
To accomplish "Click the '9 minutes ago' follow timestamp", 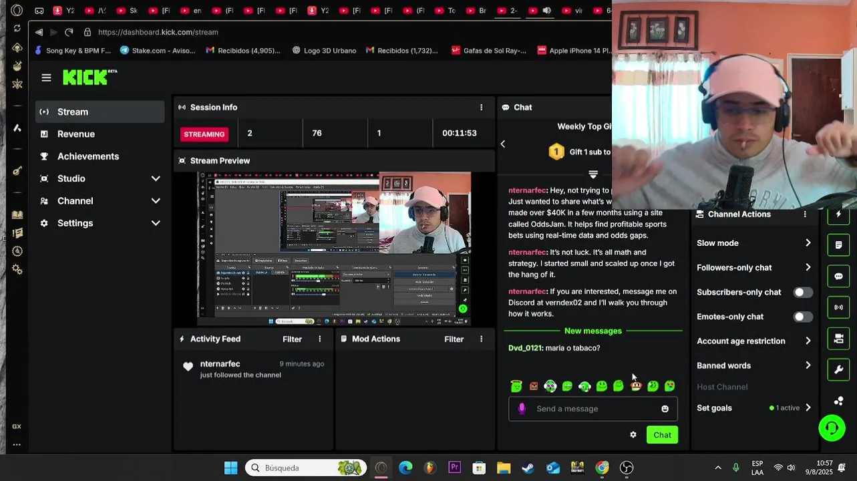I will 302,364.
